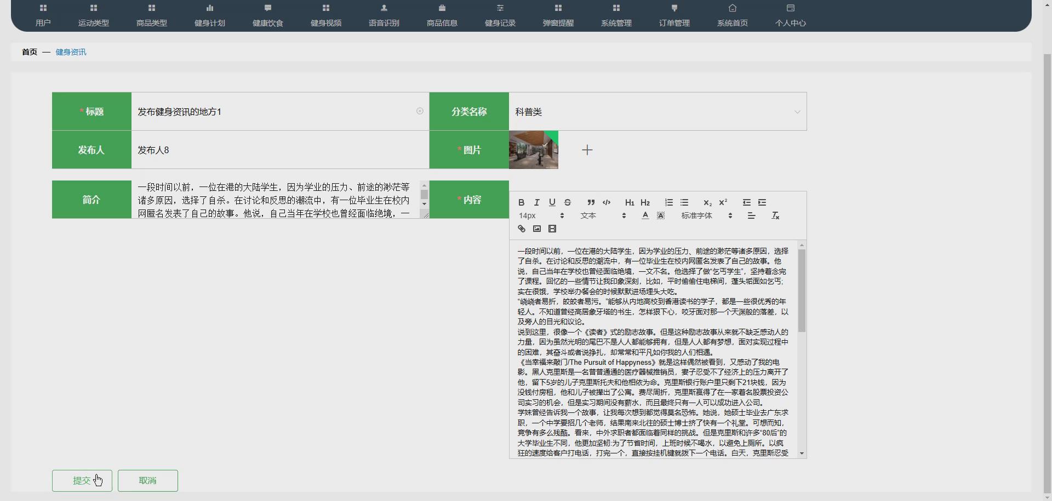Toggle bold formatting in the editor
Viewport: 1052px width, 501px height.
pyautogui.click(x=521, y=202)
